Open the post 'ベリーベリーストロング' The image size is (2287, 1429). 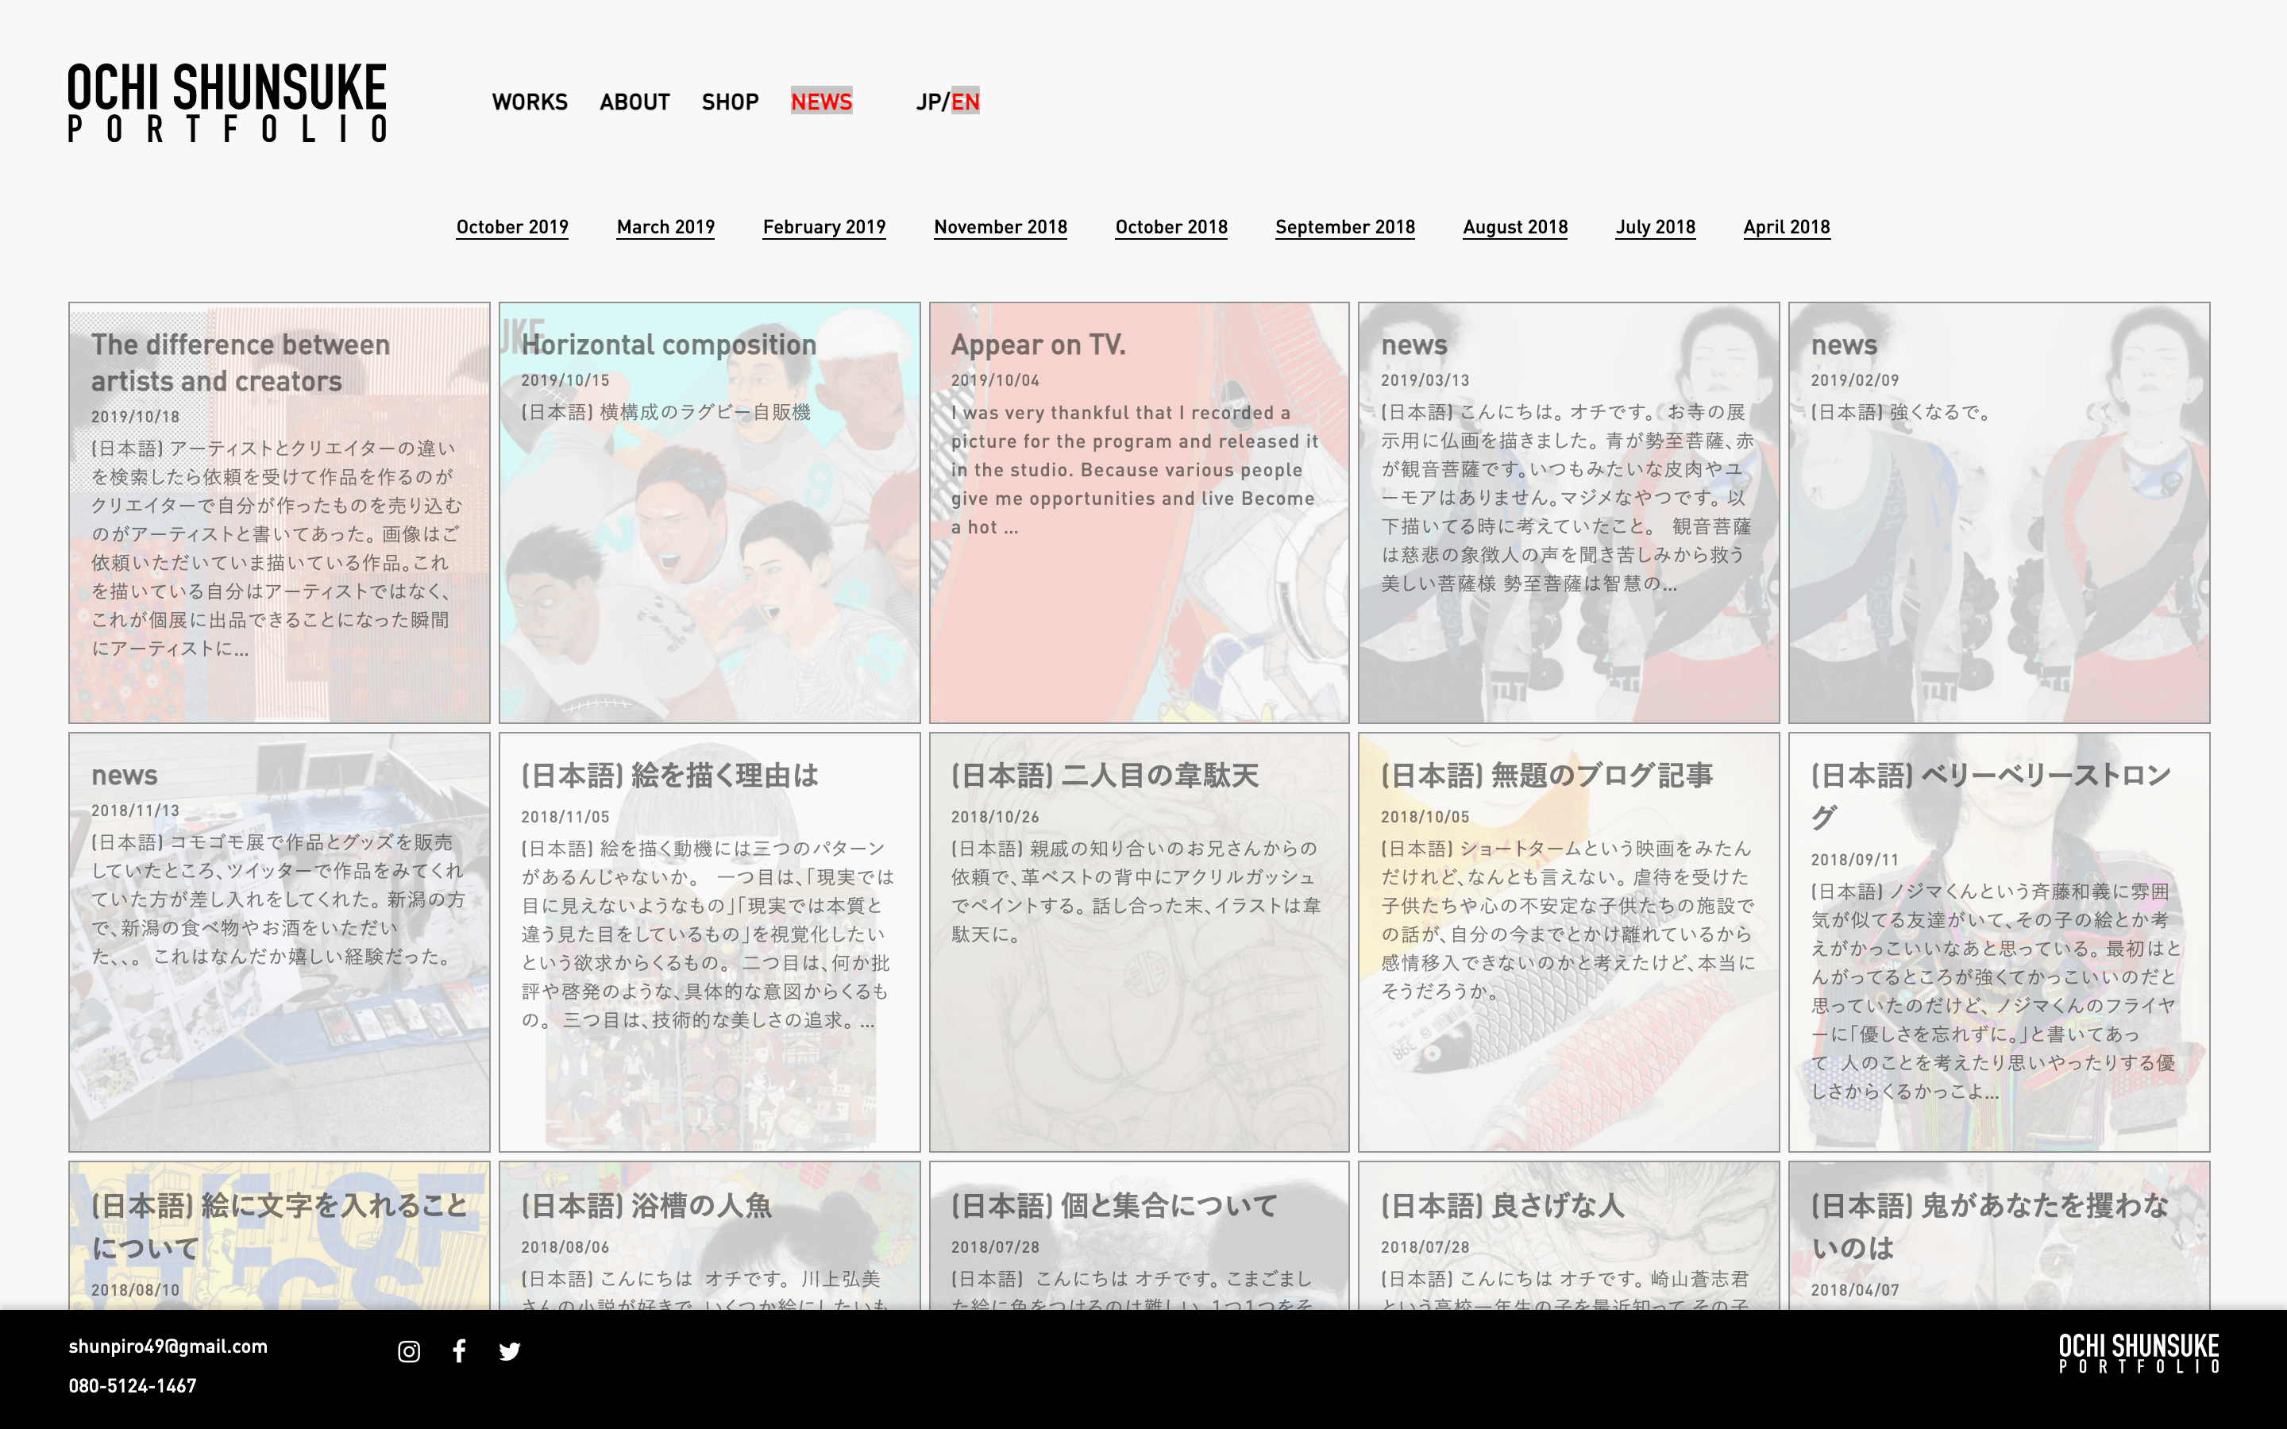[x=1999, y=942]
